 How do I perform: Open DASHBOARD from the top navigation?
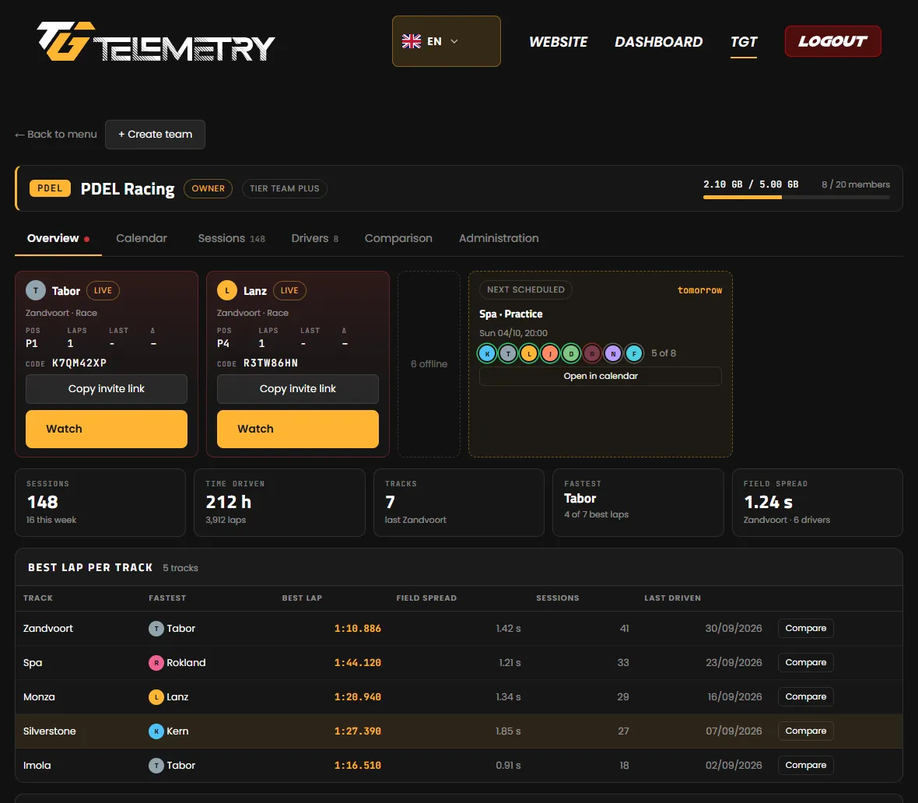[x=659, y=41]
